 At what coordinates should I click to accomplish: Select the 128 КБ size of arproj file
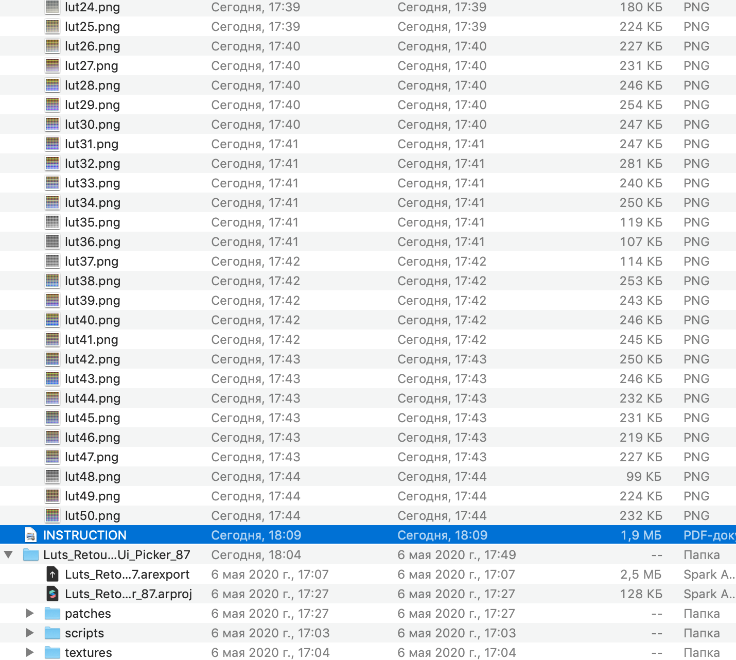[x=641, y=594]
